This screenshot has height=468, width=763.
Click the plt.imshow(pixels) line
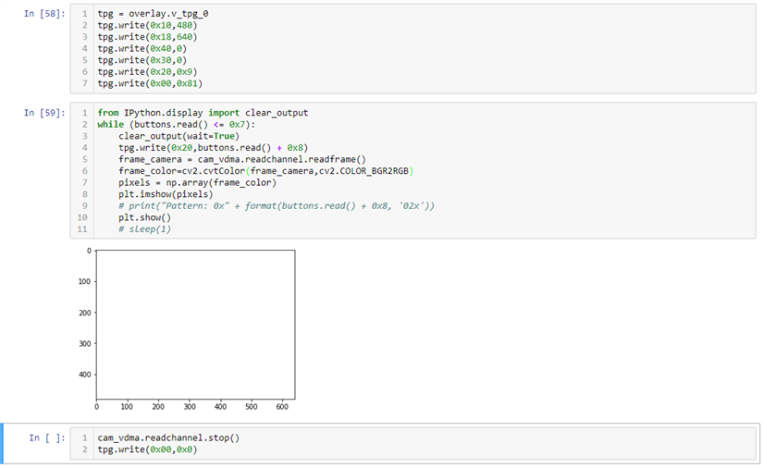156,194
